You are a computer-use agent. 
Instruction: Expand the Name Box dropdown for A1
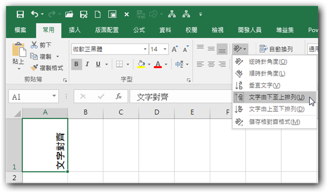(x=54, y=96)
